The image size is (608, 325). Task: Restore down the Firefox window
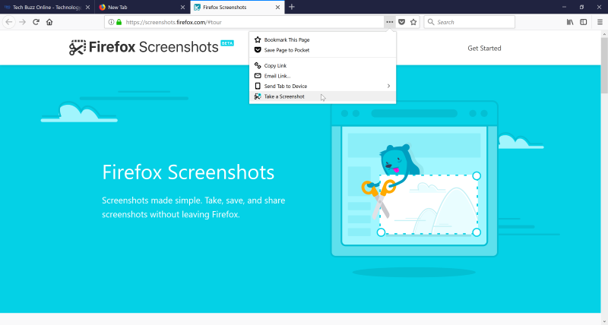pos(581,7)
